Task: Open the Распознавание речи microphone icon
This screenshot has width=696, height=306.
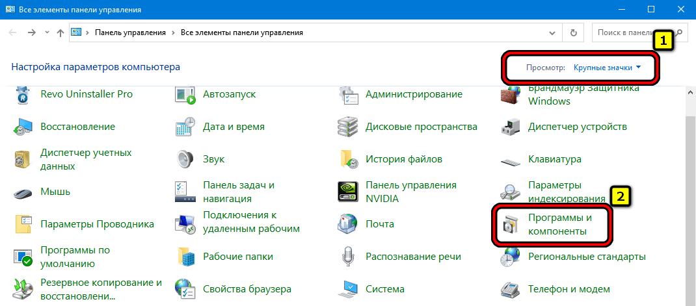Action: tap(347, 257)
